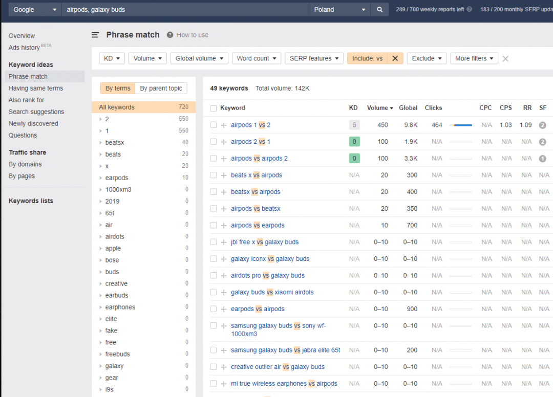Remove the Include: vs filter via its X

click(395, 58)
